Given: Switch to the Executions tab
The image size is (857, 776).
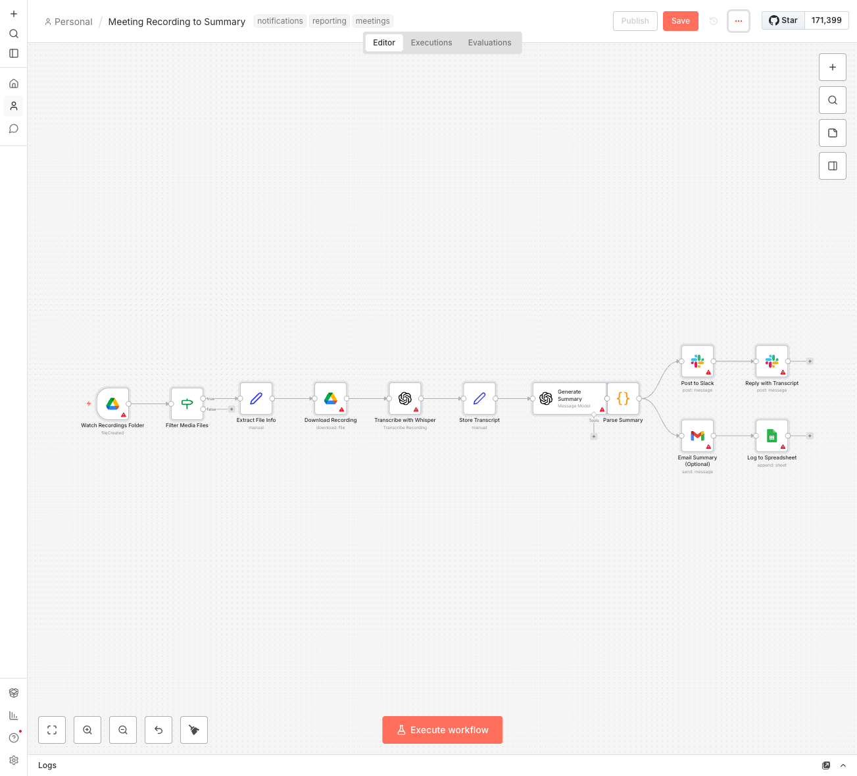Looking at the screenshot, I should (431, 43).
